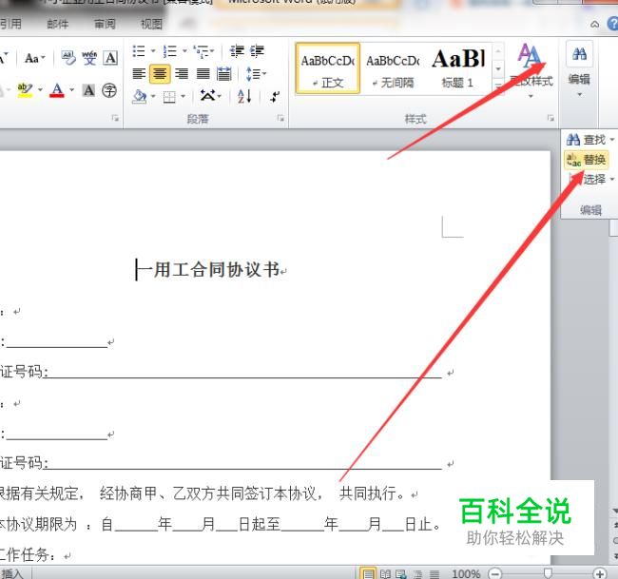Switch to the 视图 ribbon tab

click(152, 24)
